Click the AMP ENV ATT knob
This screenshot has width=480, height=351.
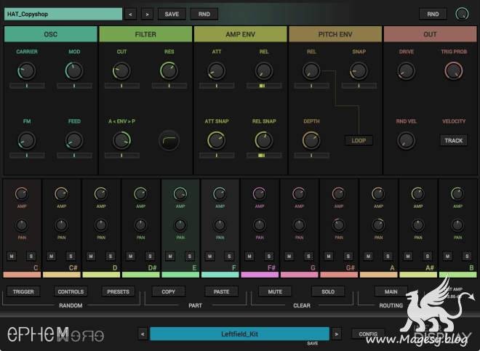[x=217, y=70]
